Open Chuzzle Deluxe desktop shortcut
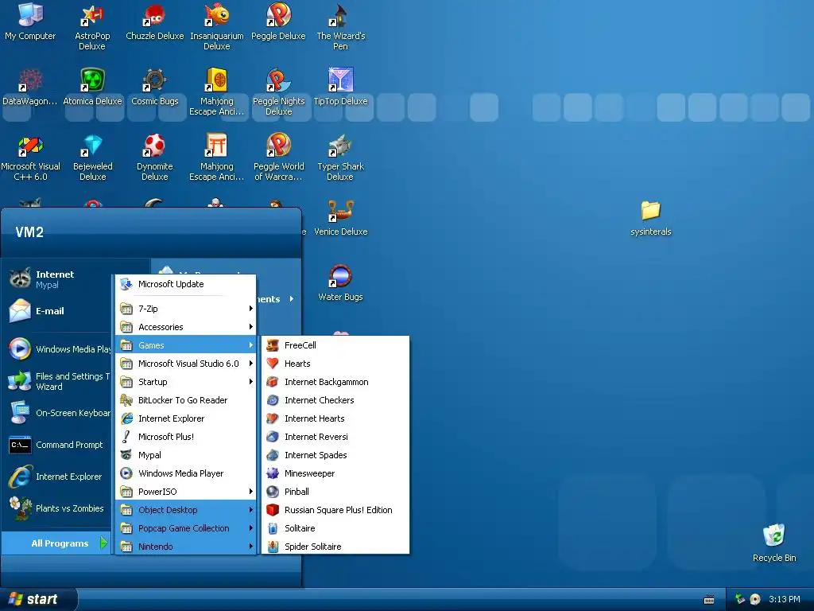This screenshot has height=611, width=814. tap(154, 21)
